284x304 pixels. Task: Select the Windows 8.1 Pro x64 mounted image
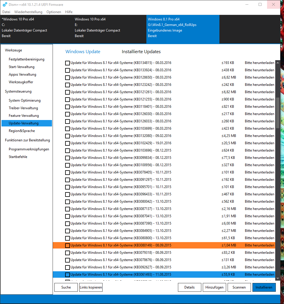tap(183, 29)
